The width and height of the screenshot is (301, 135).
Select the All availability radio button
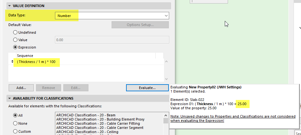click(15, 115)
